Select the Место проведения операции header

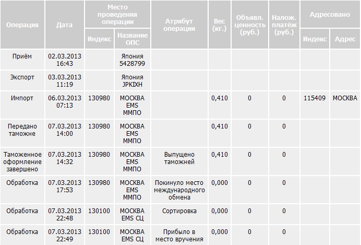pos(118,15)
